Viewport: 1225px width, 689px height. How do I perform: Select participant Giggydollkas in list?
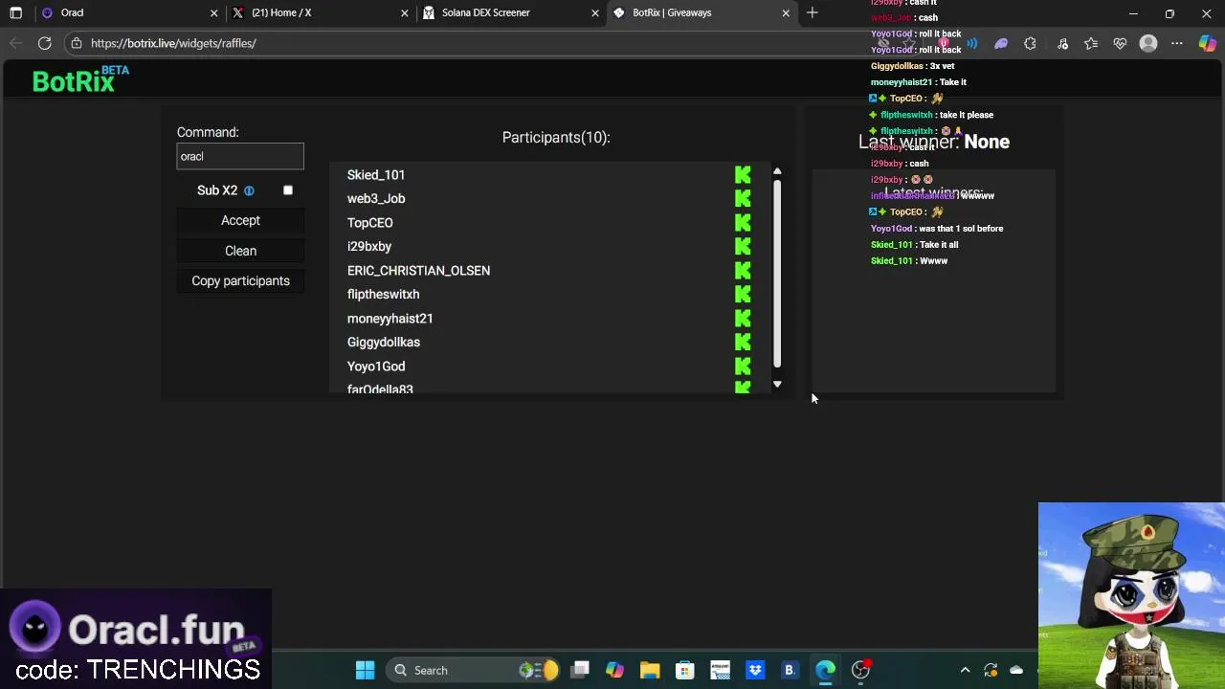click(383, 342)
